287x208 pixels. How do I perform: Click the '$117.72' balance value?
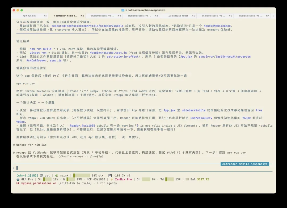pos(203,179)
